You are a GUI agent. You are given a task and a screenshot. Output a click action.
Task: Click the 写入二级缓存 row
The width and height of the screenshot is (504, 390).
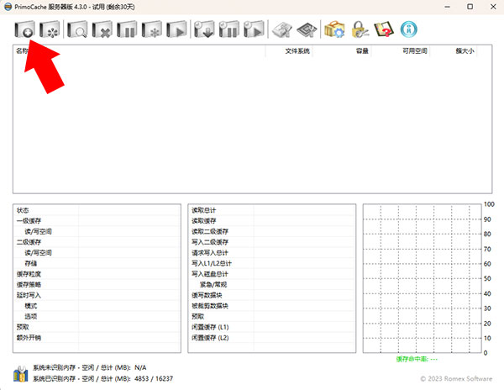[x=272, y=242]
